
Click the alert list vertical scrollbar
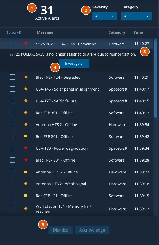tap(156, 78)
